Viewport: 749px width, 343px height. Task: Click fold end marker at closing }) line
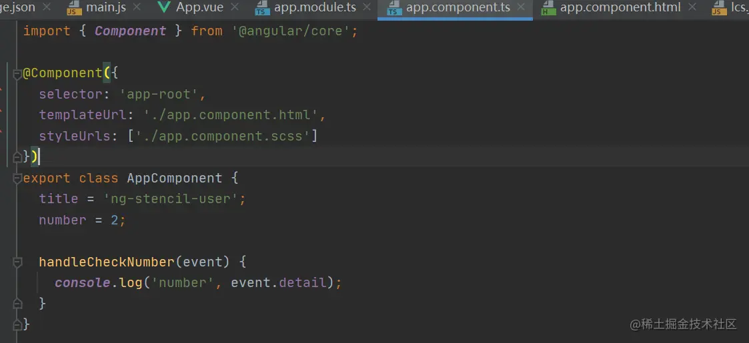17,157
